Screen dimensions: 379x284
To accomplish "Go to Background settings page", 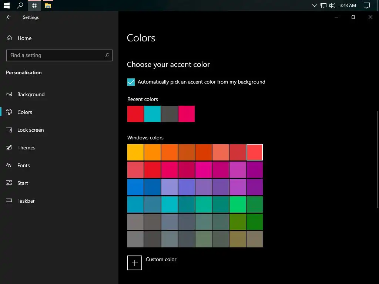I will coord(31,94).
